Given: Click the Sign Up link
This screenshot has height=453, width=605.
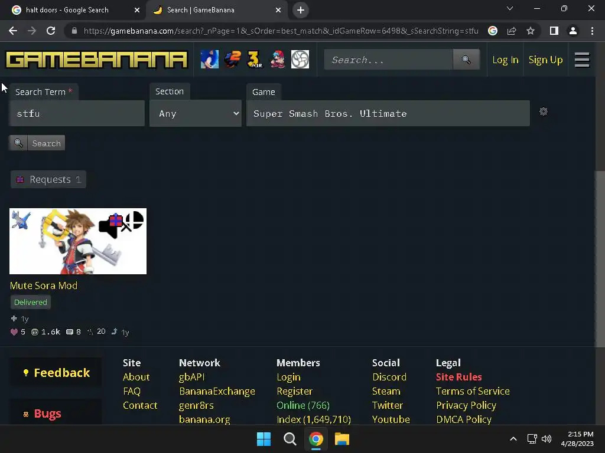Looking at the screenshot, I should (545, 60).
